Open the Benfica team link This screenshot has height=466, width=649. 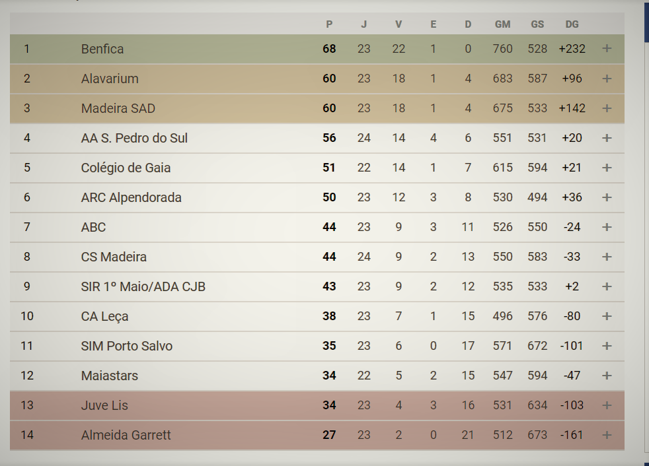pos(102,49)
